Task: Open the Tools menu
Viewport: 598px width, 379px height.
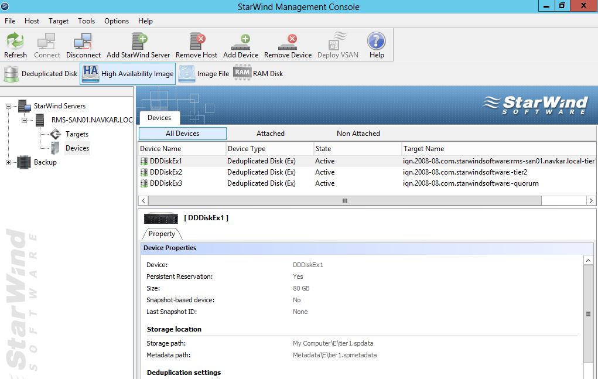Action: tap(86, 21)
